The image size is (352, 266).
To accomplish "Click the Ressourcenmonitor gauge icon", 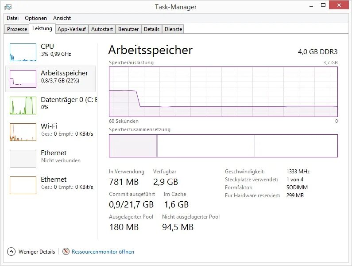I will tap(66, 251).
